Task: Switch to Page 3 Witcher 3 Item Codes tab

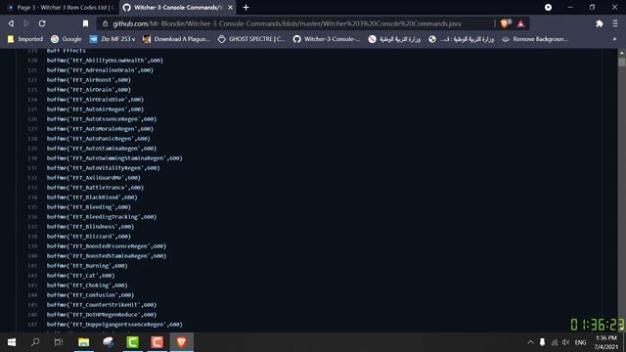Action: coord(61,7)
